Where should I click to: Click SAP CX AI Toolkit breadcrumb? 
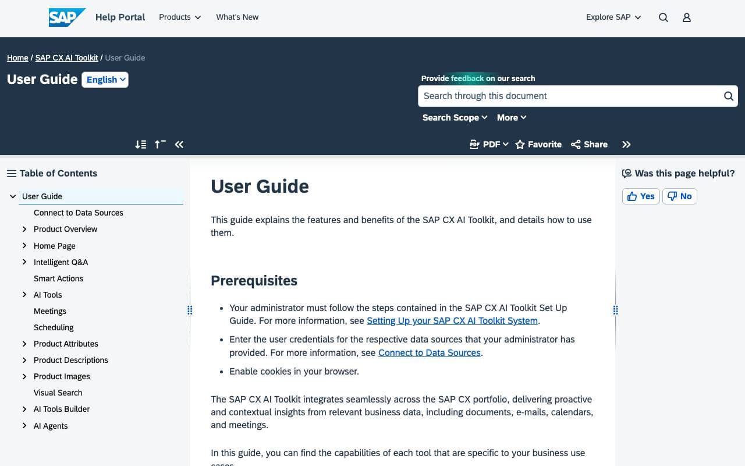click(67, 58)
